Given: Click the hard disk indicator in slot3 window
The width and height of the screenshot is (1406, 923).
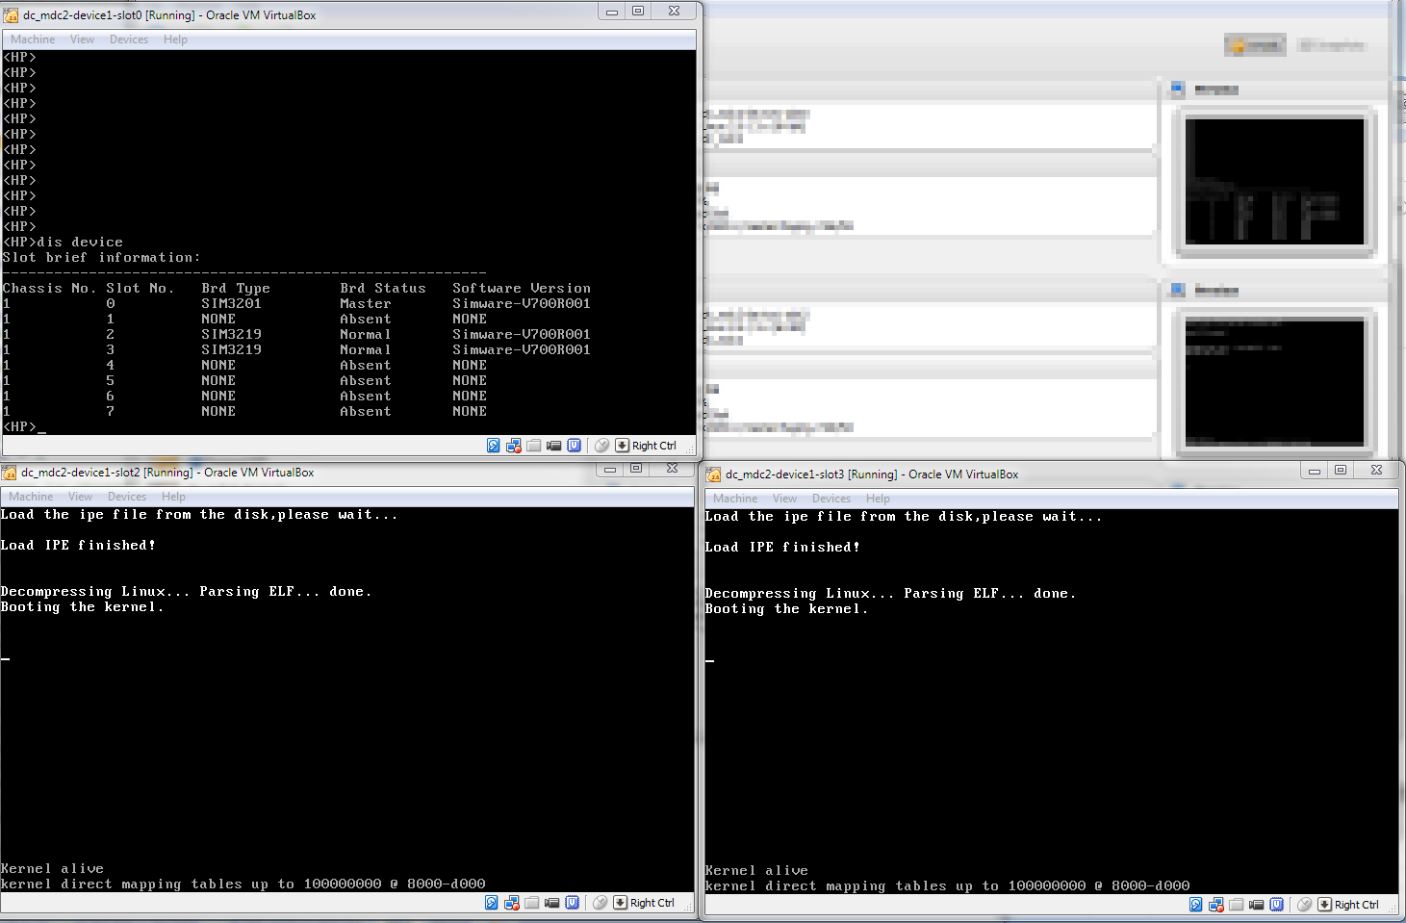Looking at the screenshot, I should (x=1196, y=905).
